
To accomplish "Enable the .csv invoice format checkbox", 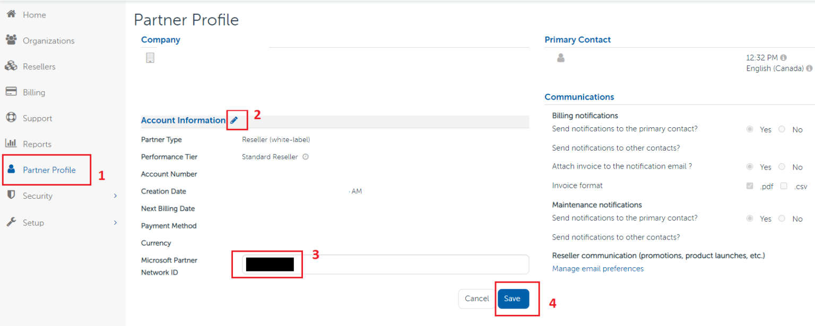I will tap(784, 186).
